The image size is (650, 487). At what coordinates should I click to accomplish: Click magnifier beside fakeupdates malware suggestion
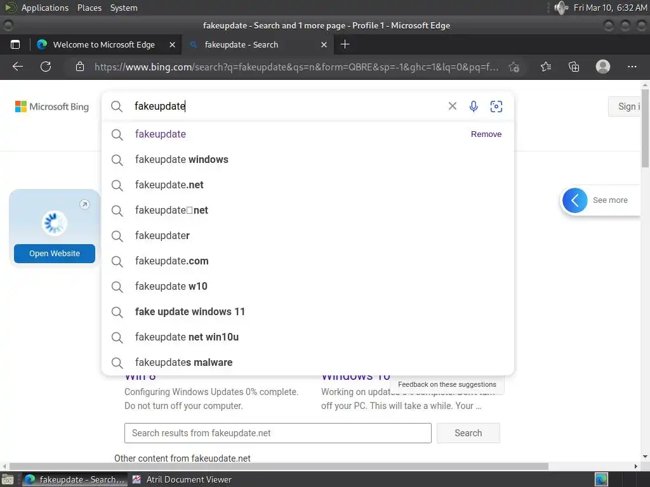(117, 363)
